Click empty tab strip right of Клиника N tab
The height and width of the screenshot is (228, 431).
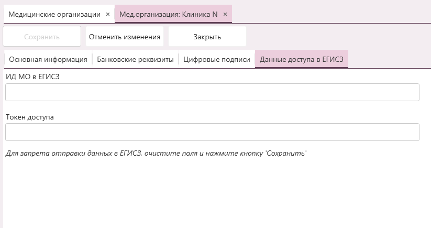pos(330,14)
